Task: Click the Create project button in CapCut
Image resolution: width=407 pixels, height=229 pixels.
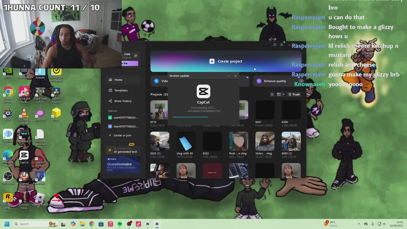Action: [x=226, y=61]
